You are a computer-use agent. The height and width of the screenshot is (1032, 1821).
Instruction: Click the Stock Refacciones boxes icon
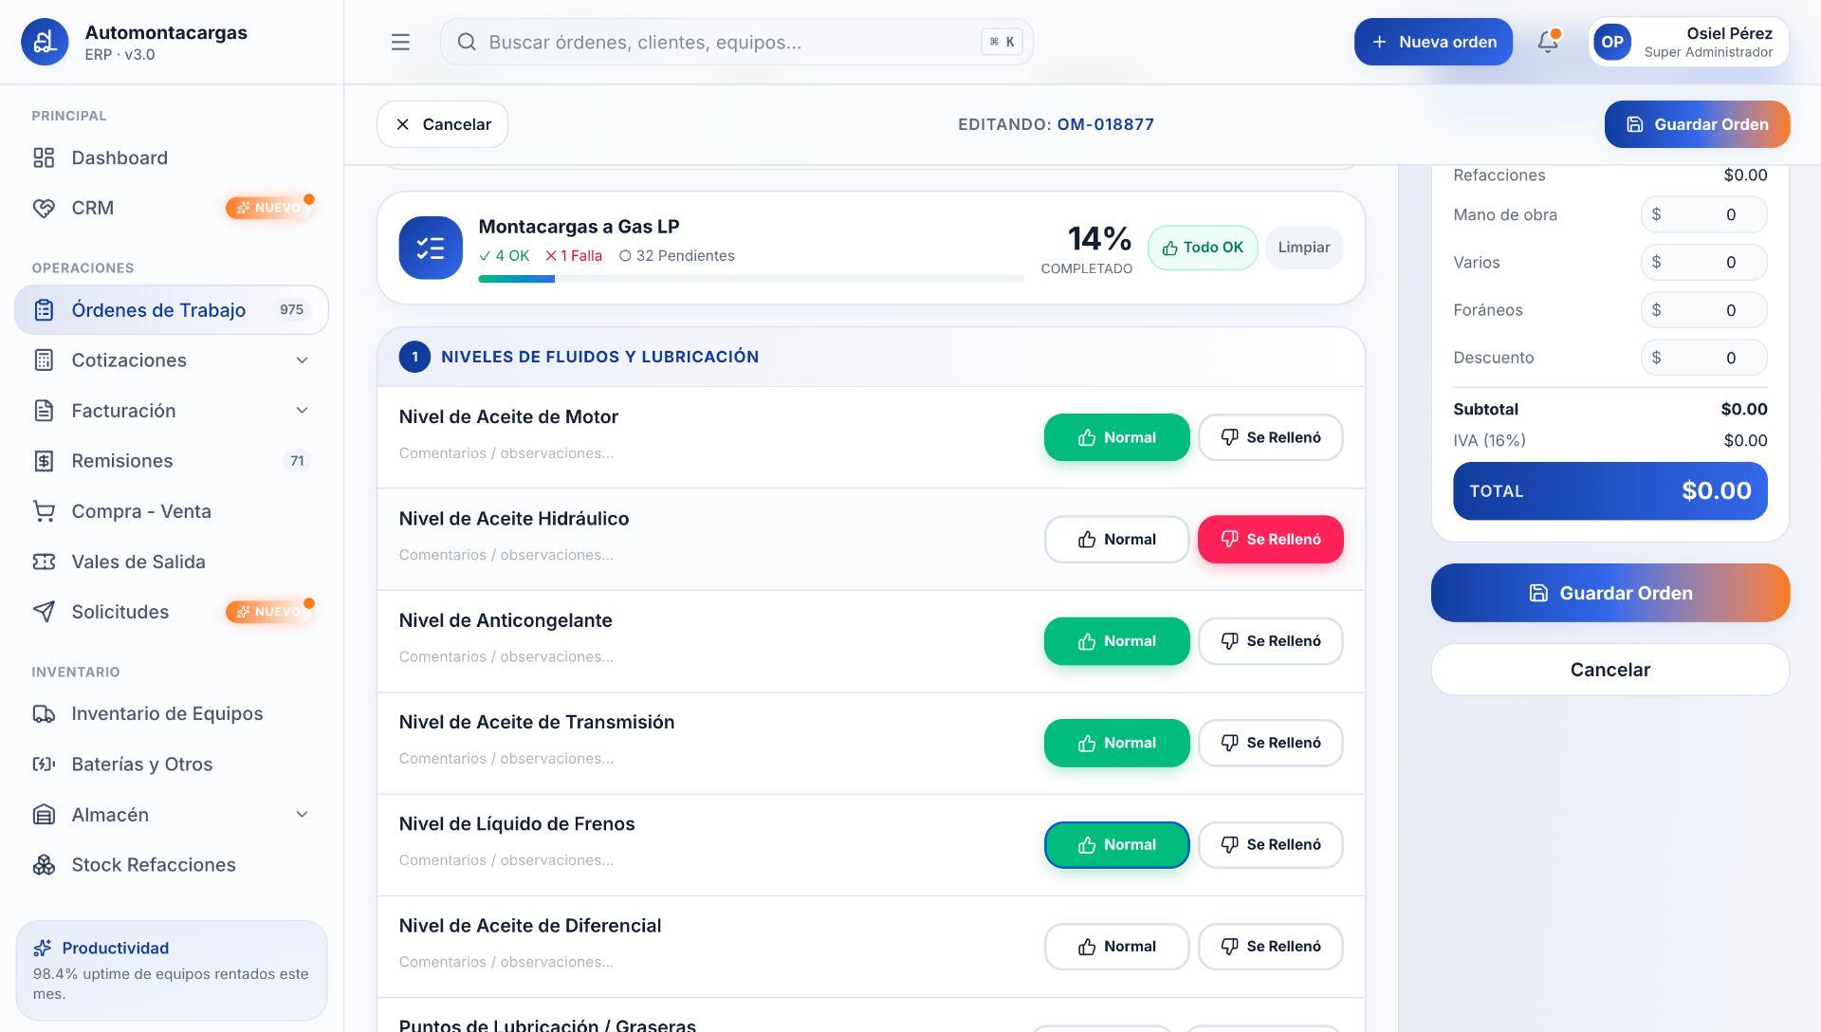tap(44, 865)
